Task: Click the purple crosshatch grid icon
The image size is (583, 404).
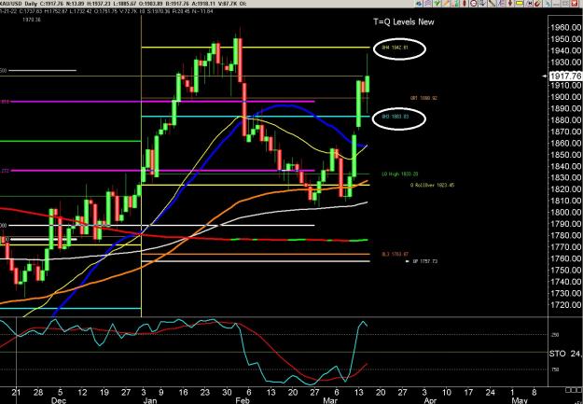Action: (x=428, y=4)
